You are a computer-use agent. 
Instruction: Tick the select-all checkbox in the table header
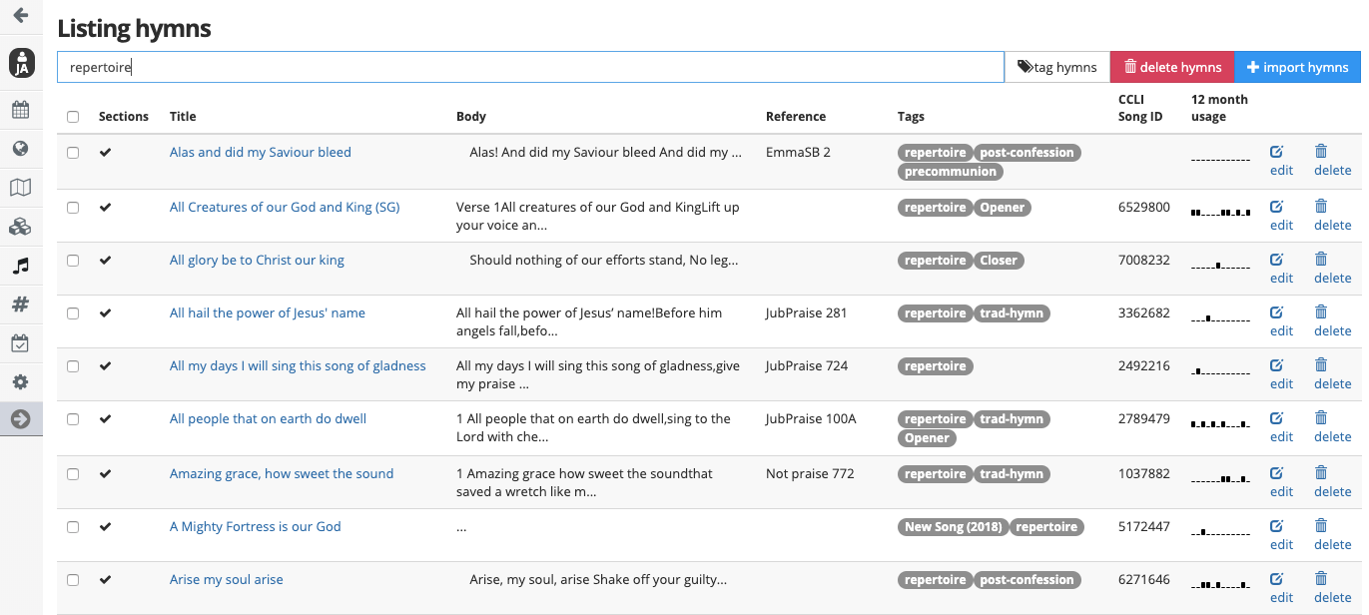click(x=73, y=117)
